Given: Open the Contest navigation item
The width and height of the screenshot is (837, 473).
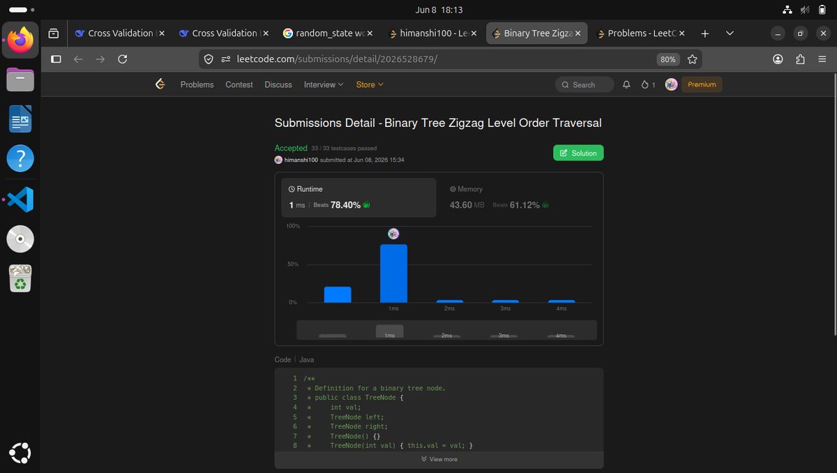Looking at the screenshot, I should tap(239, 84).
